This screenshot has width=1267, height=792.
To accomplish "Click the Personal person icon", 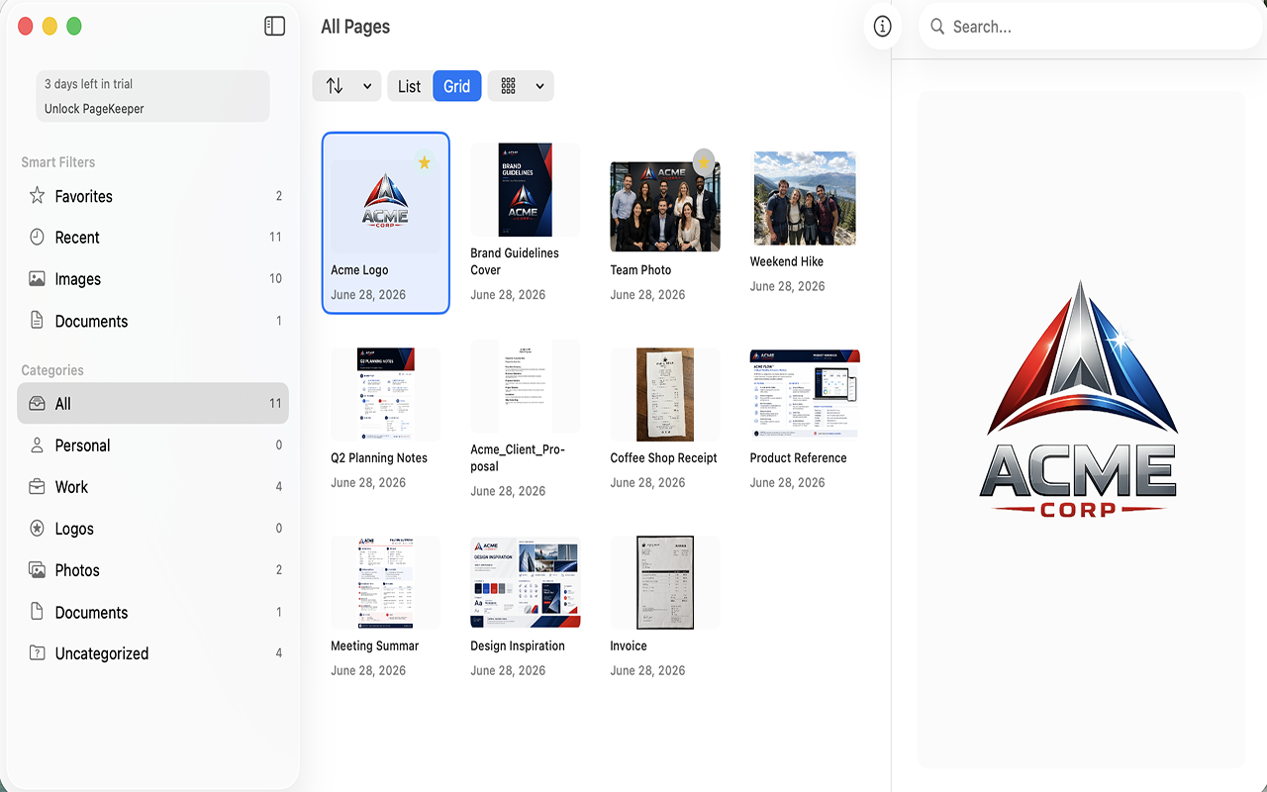I will pyautogui.click(x=37, y=445).
